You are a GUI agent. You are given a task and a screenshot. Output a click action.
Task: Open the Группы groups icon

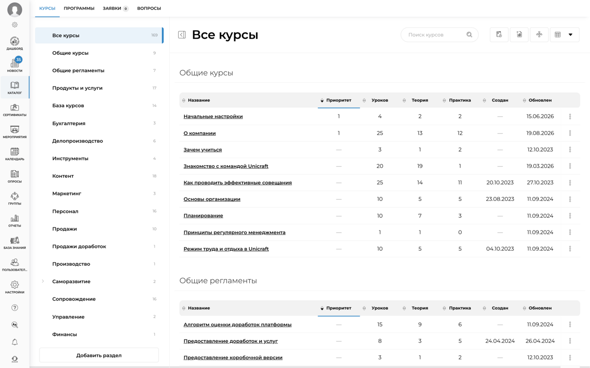coord(15,198)
